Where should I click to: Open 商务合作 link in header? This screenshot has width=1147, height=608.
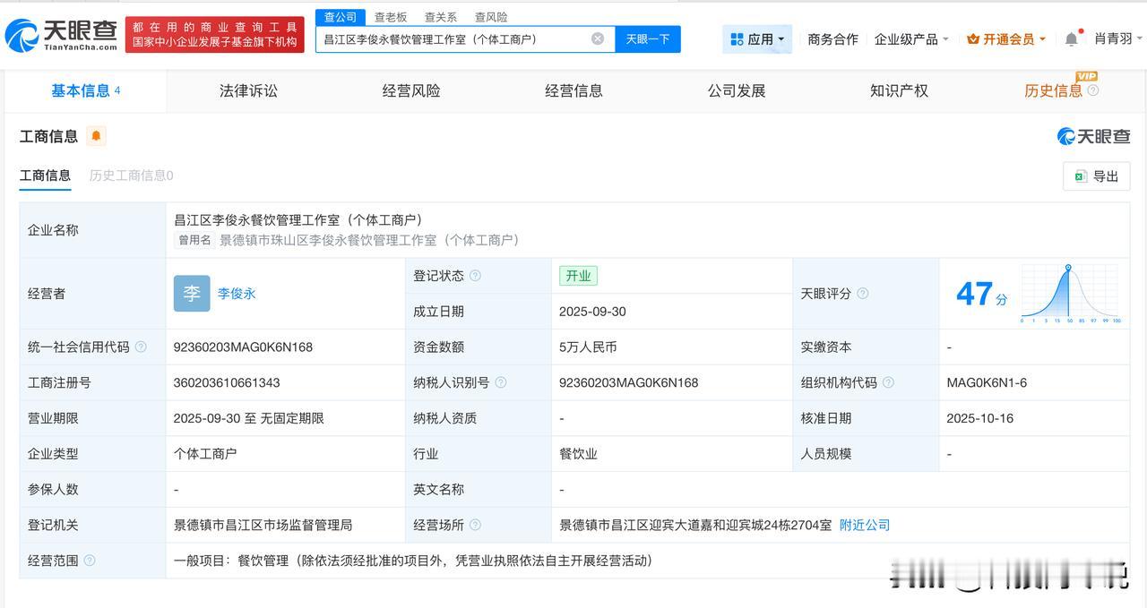pyautogui.click(x=832, y=39)
